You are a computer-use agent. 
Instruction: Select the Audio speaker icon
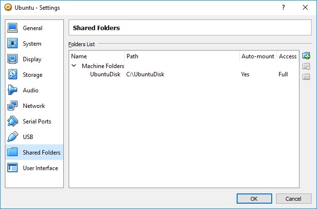[13, 90]
